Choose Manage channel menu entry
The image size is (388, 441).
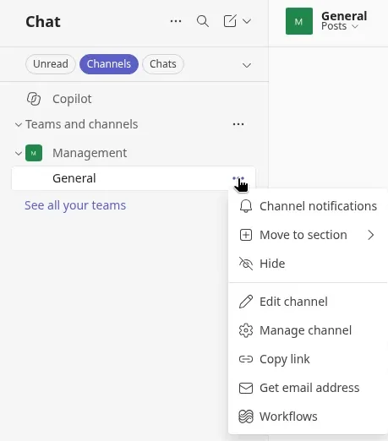308,330
